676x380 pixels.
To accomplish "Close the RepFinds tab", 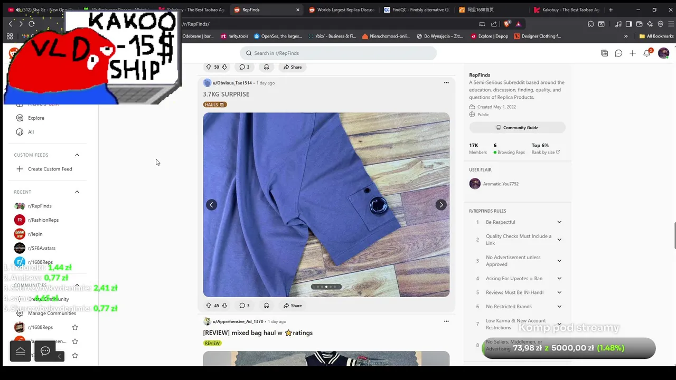I will coord(298,9).
